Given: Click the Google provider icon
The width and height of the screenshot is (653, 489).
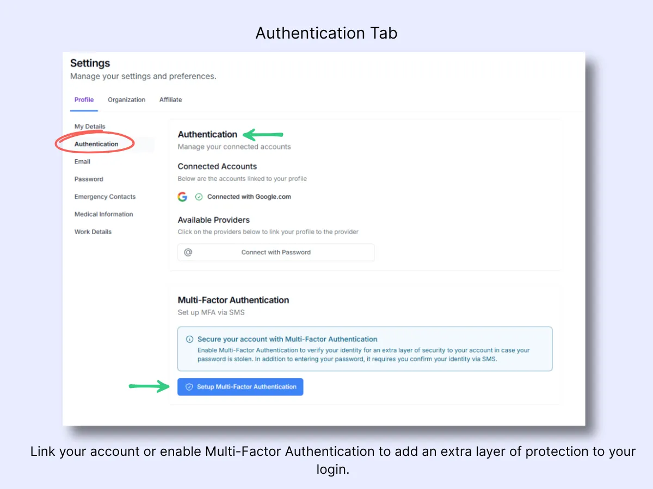Looking at the screenshot, I should click(182, 197).
